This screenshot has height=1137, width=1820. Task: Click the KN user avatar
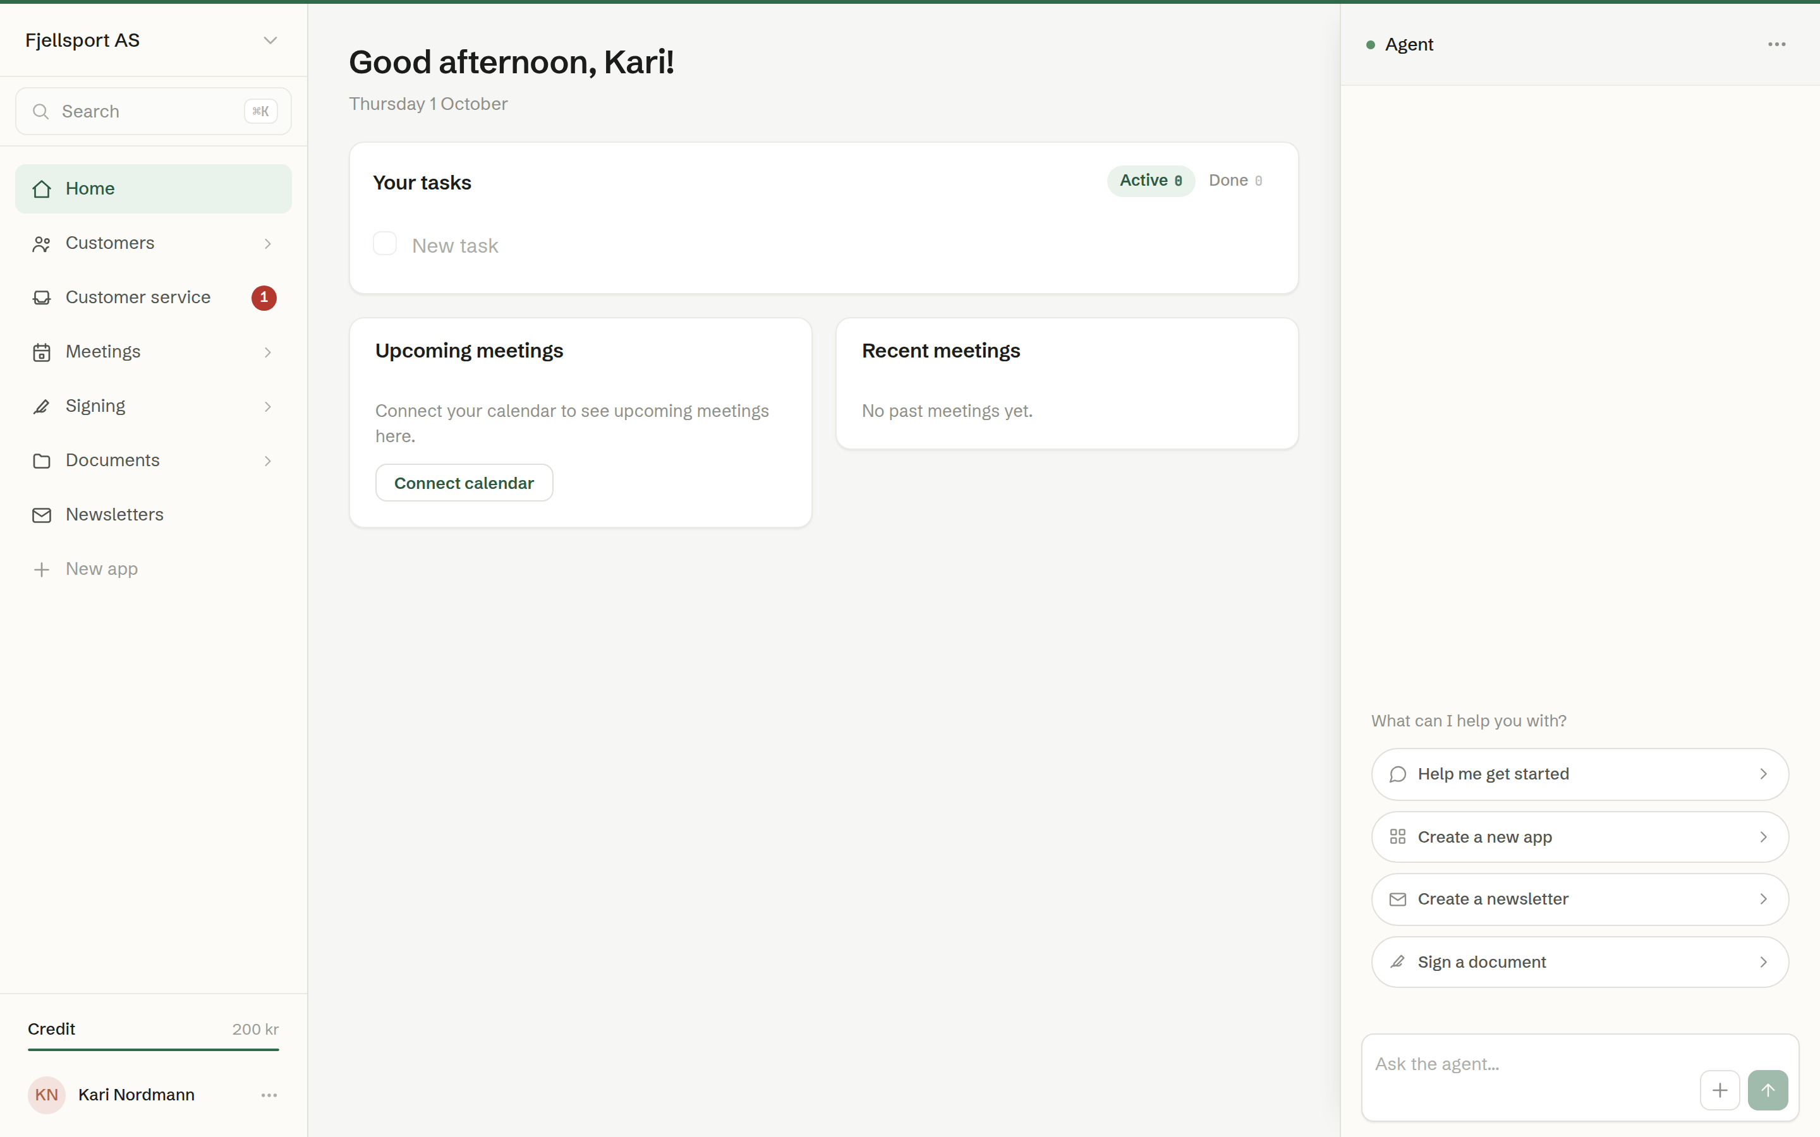[x=47, y=1095]
